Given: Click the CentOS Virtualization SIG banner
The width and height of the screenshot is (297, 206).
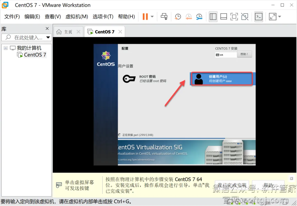Looking at the screenshot, I should (186, 152).
